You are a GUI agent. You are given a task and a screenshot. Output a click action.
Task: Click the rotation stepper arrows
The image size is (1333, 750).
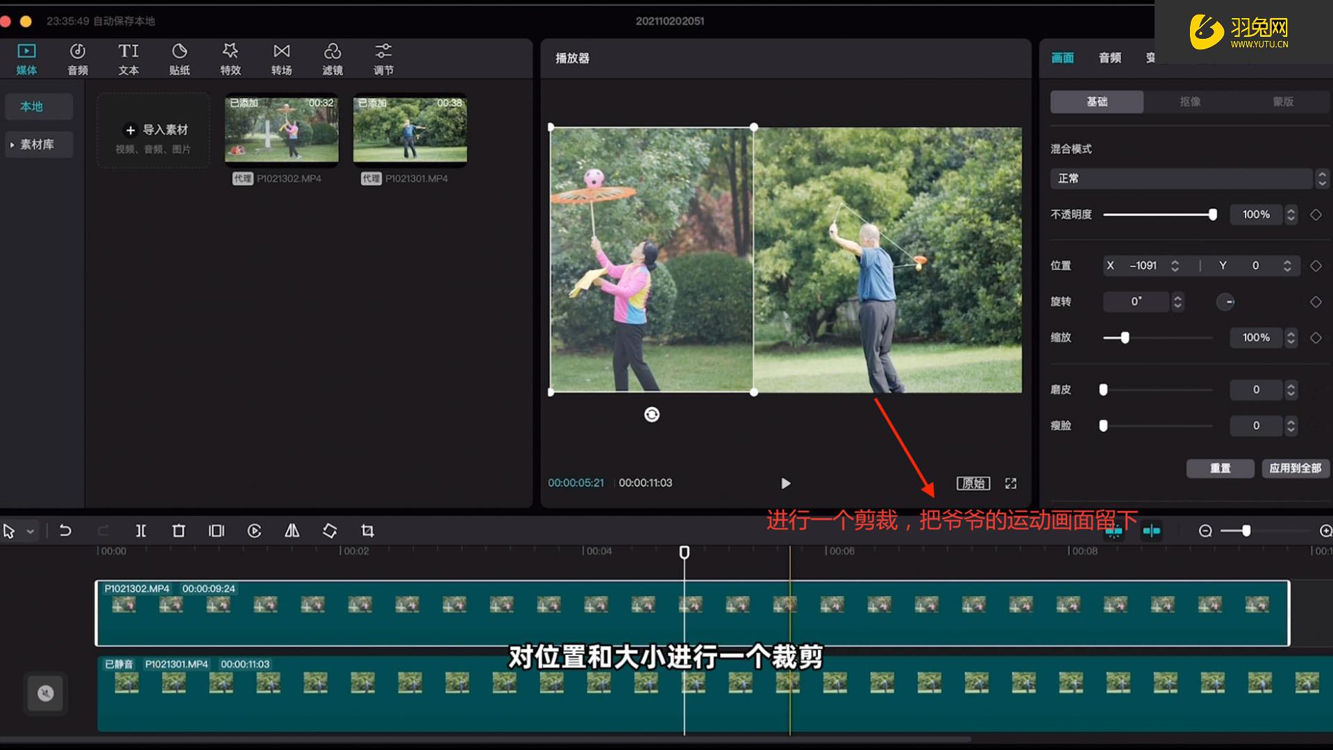1177,301
